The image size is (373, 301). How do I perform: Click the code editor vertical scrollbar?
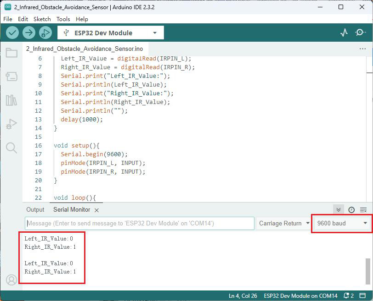(x=369, y=129)
